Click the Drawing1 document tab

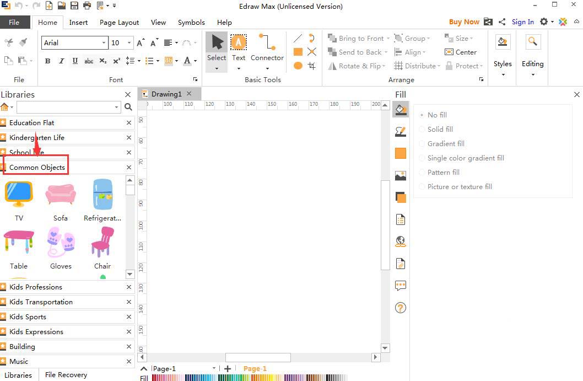pyautogui.click(x=166, y=94)
